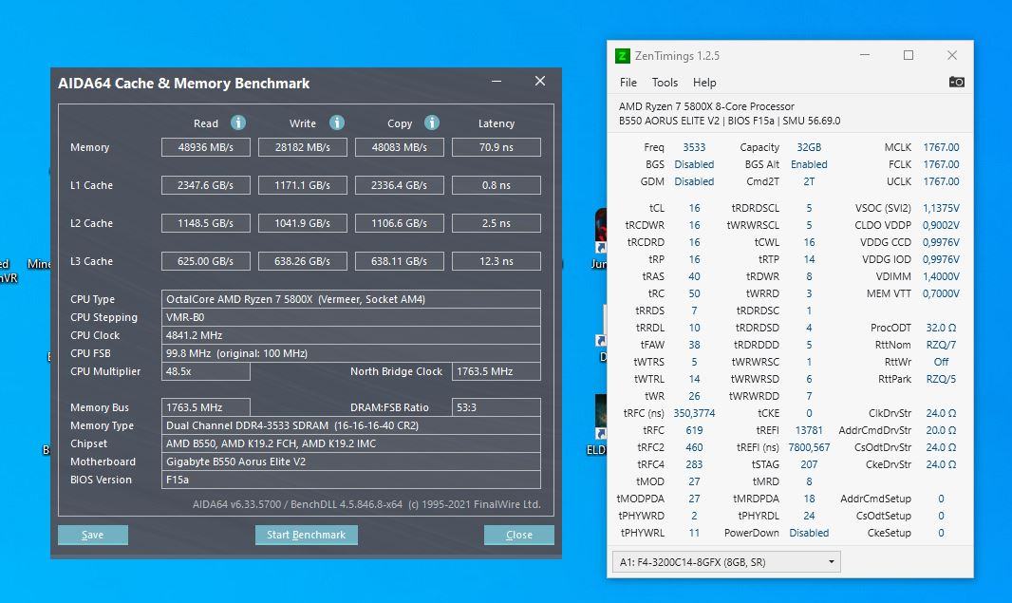Click the RttPark value RZQ/5
Screen dimensions: 1012x603
941,379
